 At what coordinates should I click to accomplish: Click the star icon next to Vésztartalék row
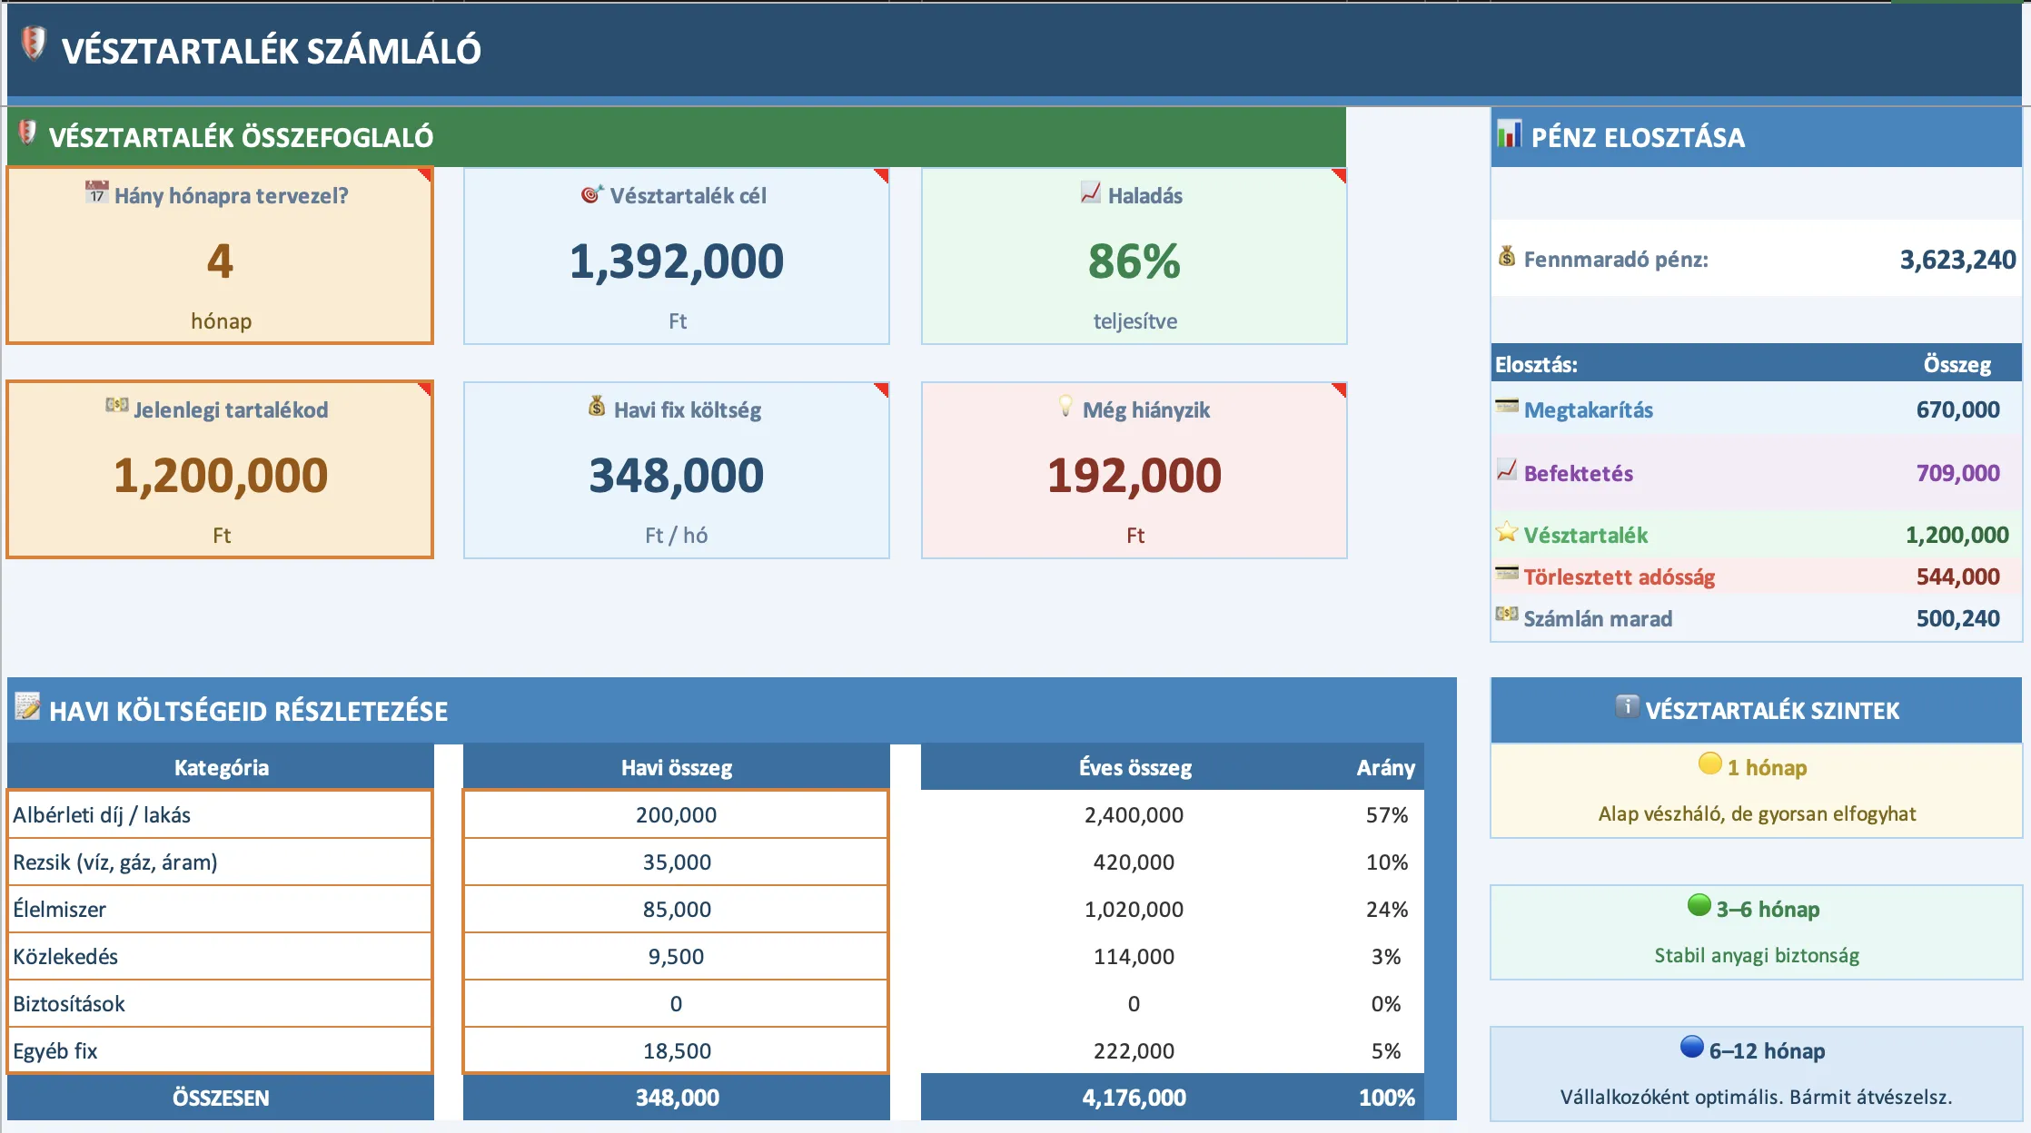point(1507,532)
